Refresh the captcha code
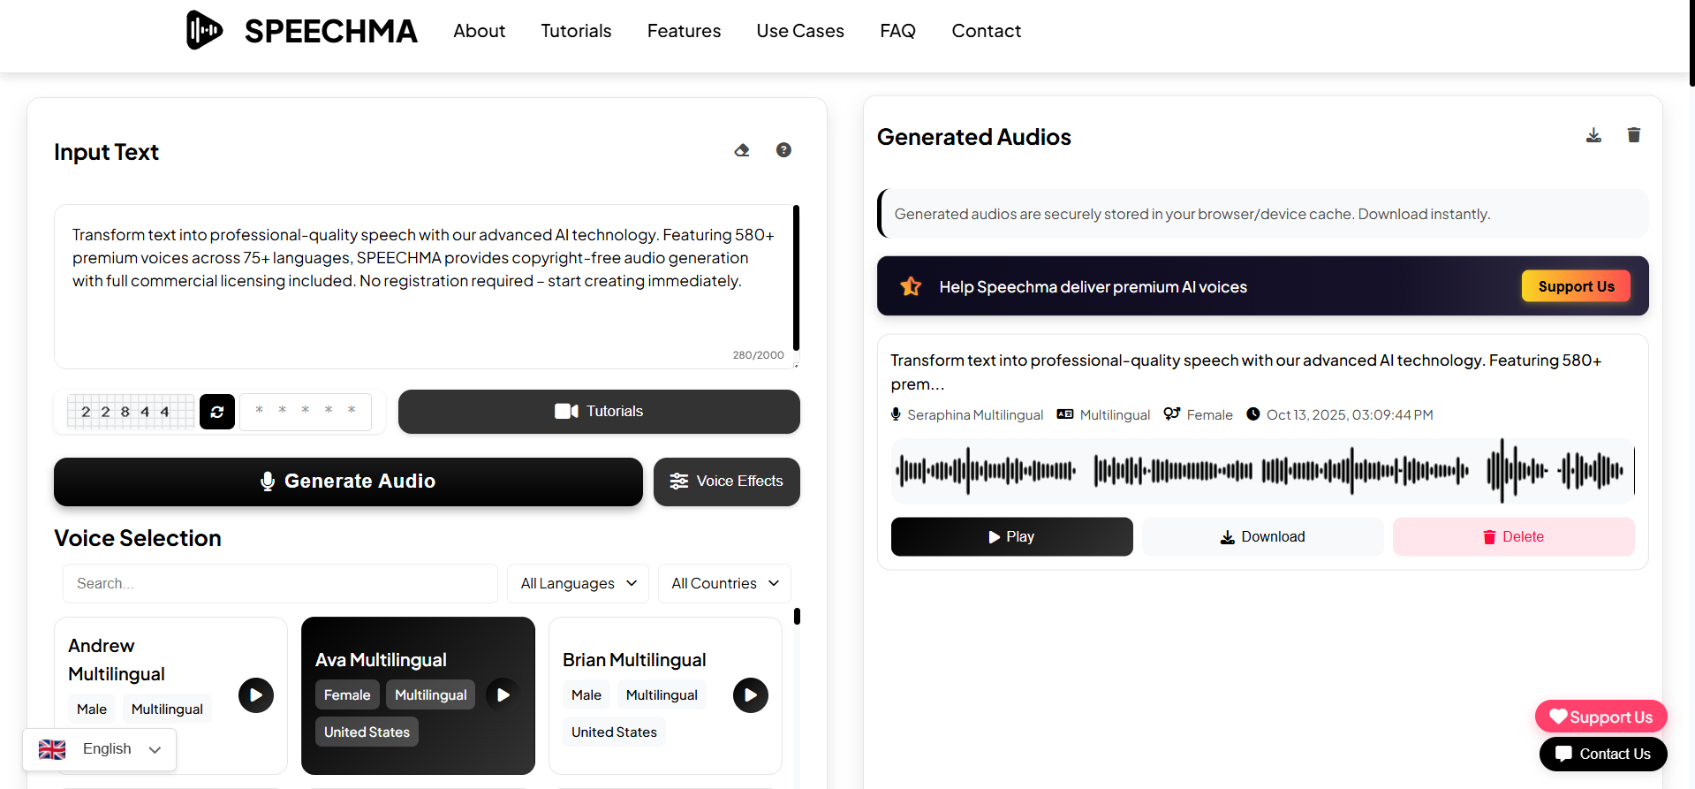Image resolution: width=1695 pixels, height=789 pixels. (x=217, y=412)
